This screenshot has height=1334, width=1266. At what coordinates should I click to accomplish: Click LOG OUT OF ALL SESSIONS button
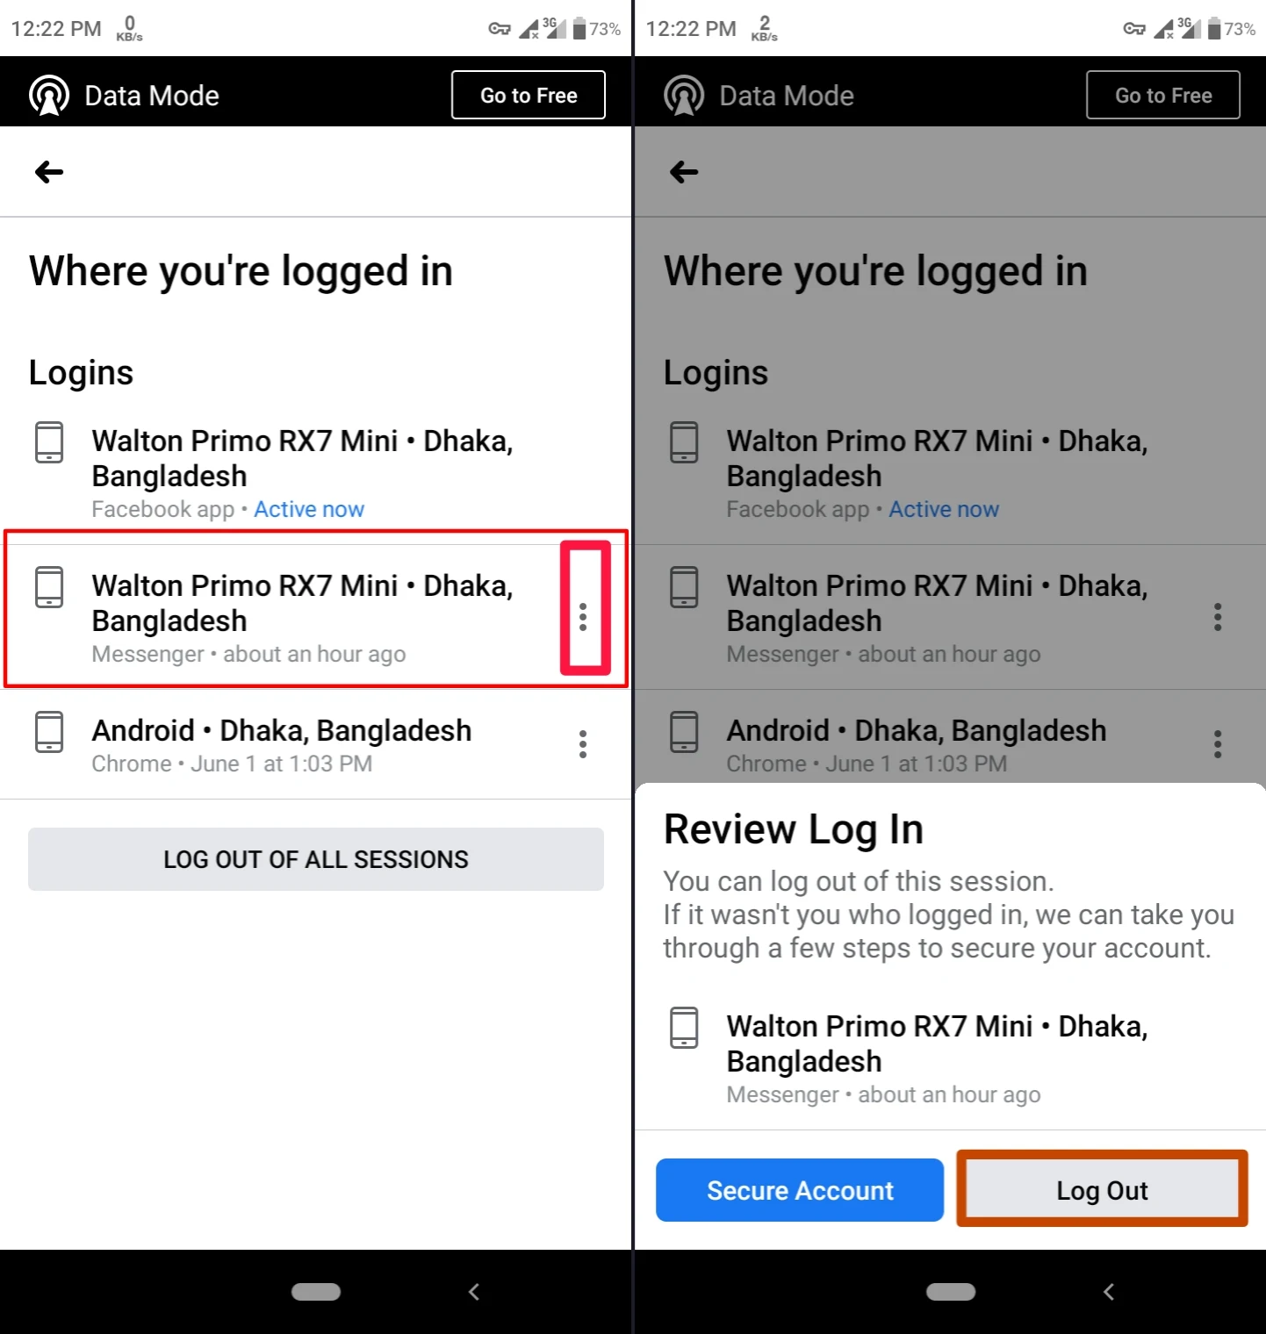tap(316, 859)
